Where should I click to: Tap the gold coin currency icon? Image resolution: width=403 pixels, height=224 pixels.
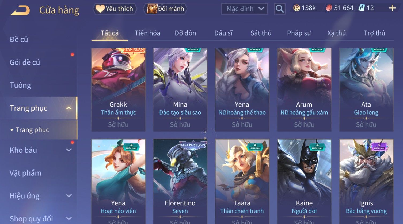[x=296, y=8]
